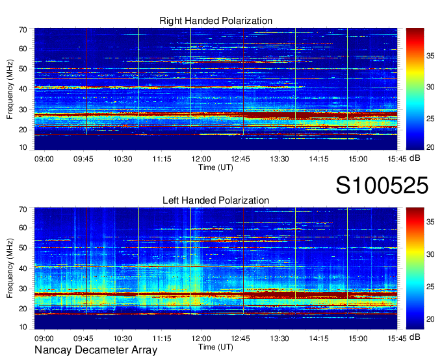This screenshot has height=358, width=442.
Task: Click the "50" frequency tick of the bottom plot
Action: [23, 248]
